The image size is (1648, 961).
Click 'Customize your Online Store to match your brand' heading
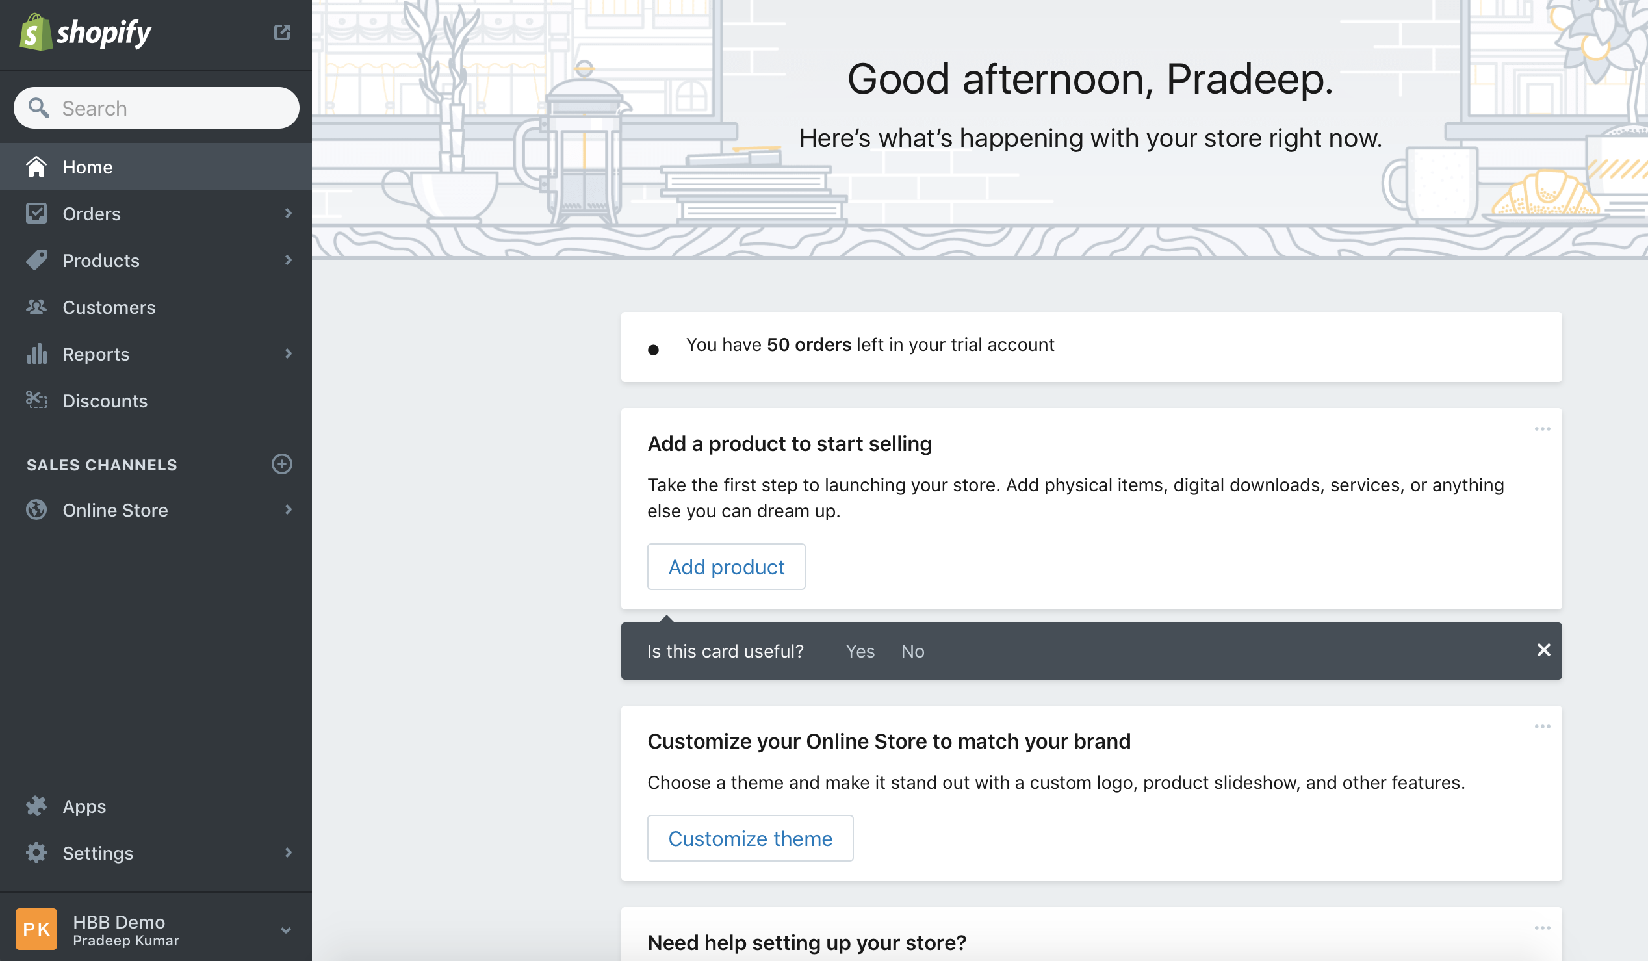tap(889, 741)
